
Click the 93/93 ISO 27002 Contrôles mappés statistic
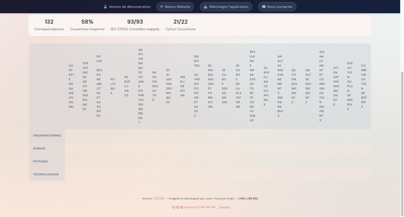135,25
